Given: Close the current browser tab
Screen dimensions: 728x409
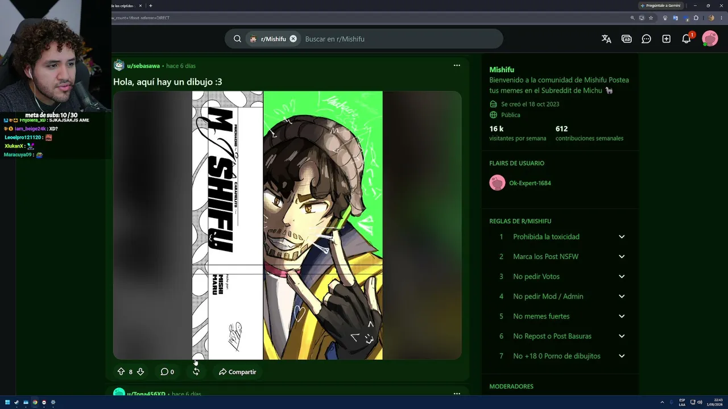Looking at the screenshot, I should pos(140,6).
